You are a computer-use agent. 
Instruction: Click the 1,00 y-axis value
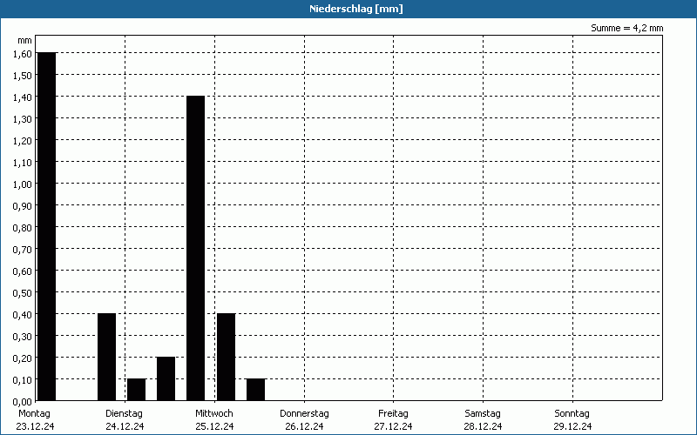click(23, 184)
